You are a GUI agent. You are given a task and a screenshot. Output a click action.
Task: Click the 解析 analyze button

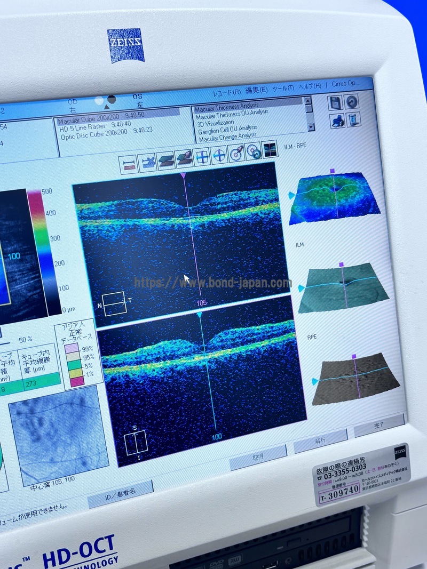320,440
